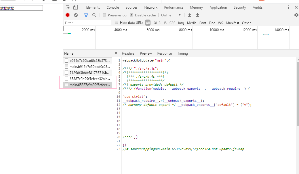The height and width of the screenshot is (174, 299).
Task: Uncheck the Disable cache checkbox
Action: tap(132, 15)
